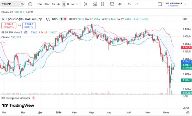Click the 2026 label on time axis
Screen dimensions: 192x116
(59, 112)
